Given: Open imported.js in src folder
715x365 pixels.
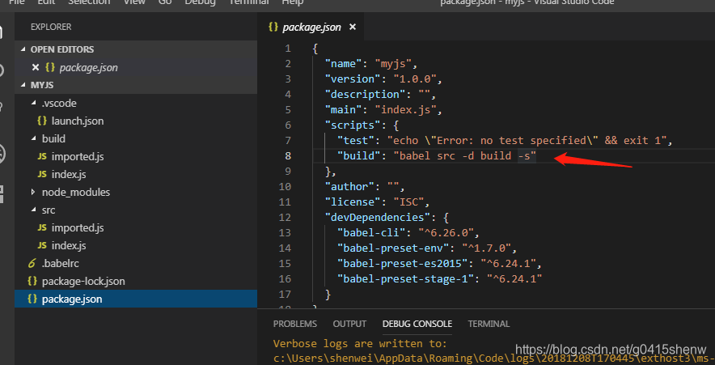Looking at the screenshot, I should pos(78,227).
